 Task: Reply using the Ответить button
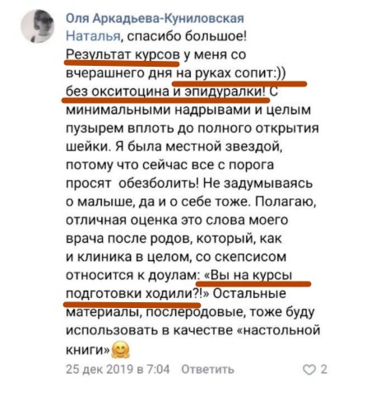208,370
